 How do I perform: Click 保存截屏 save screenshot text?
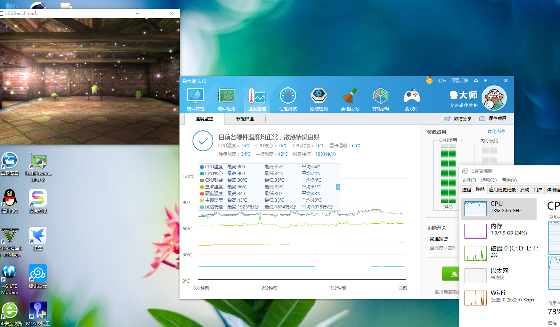pos(498,119)
